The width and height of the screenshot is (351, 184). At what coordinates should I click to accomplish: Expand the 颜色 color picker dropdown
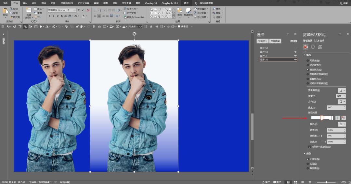point(342,124)
